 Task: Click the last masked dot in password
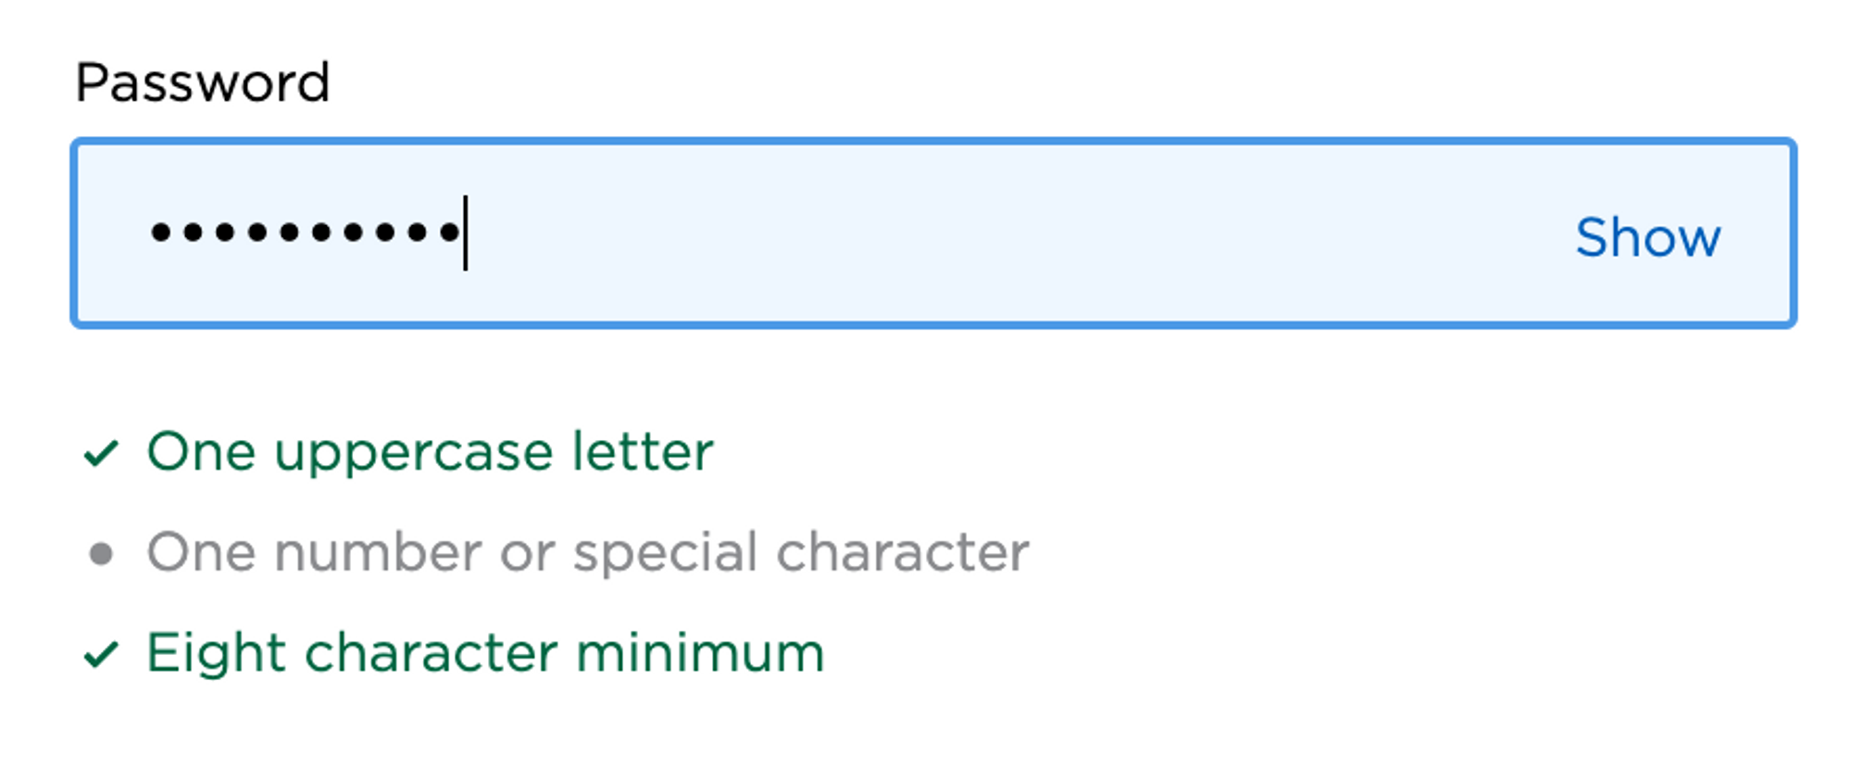pyautogui.click(x=450, y=232)
